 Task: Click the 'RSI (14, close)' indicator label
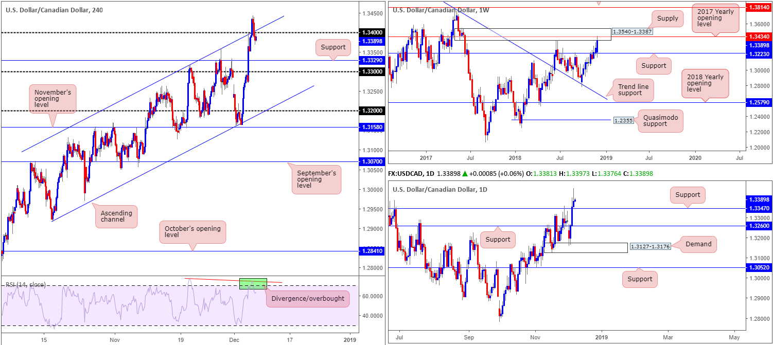click(26, 285)
